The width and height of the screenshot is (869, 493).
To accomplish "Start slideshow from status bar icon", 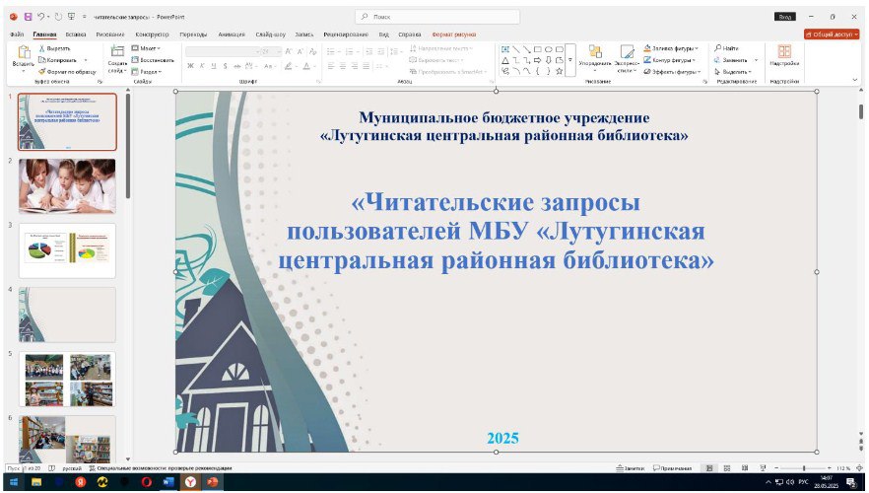I will (763, 468).
